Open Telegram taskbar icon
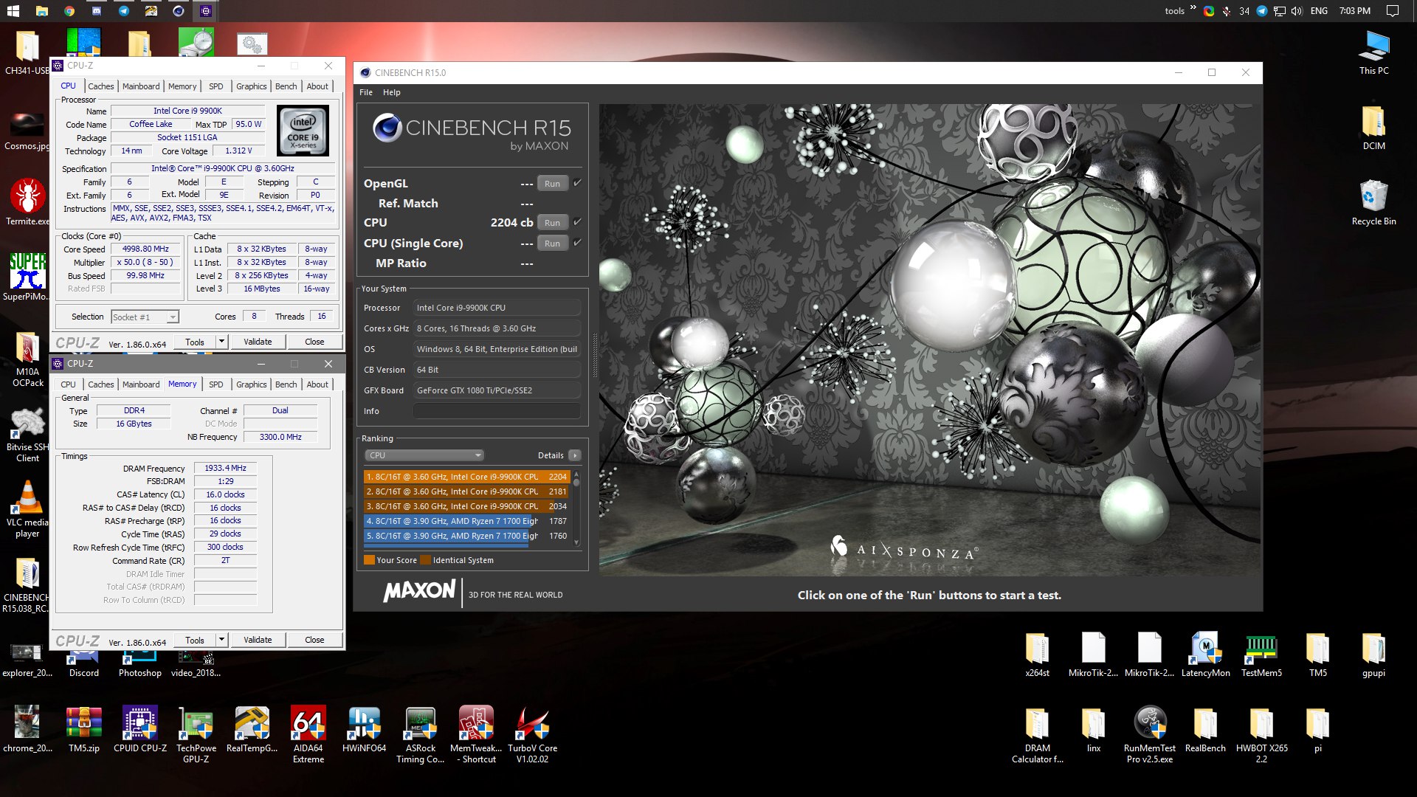Viewport: 1417px width, 797px height. (123, 10)
